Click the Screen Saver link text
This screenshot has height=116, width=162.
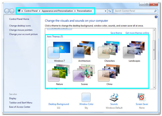coord(142,104)
